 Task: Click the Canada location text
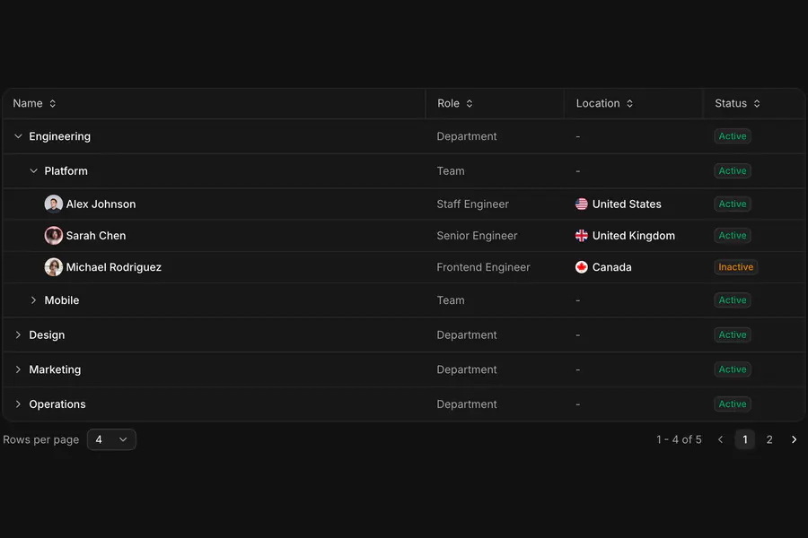click(x=611, y=267)
